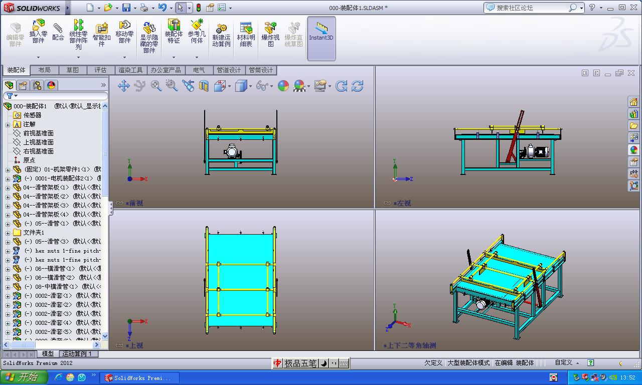
Task: Click the SolidWorks Premium taskbar button
Action: coord(138,378)
